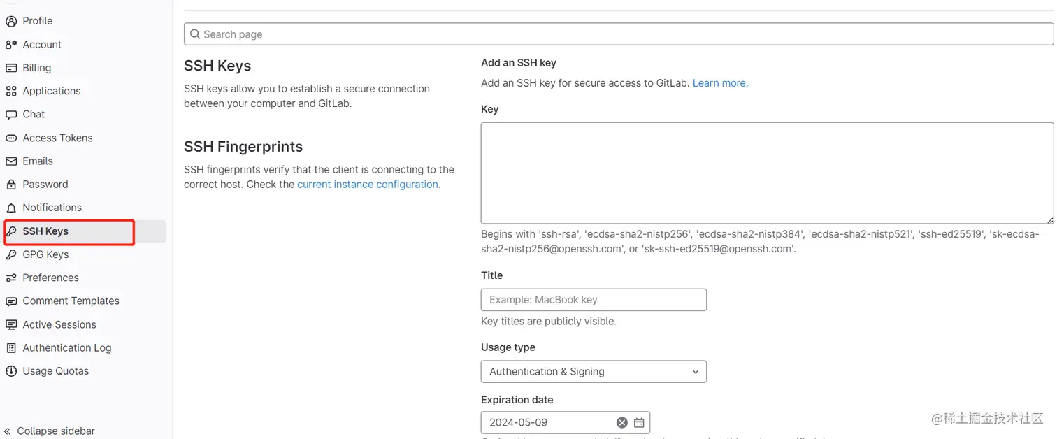The width and height of the screenshot is (1057, 439).
Task: Click the Notifications bell icon
Action: tap(11, 208)
